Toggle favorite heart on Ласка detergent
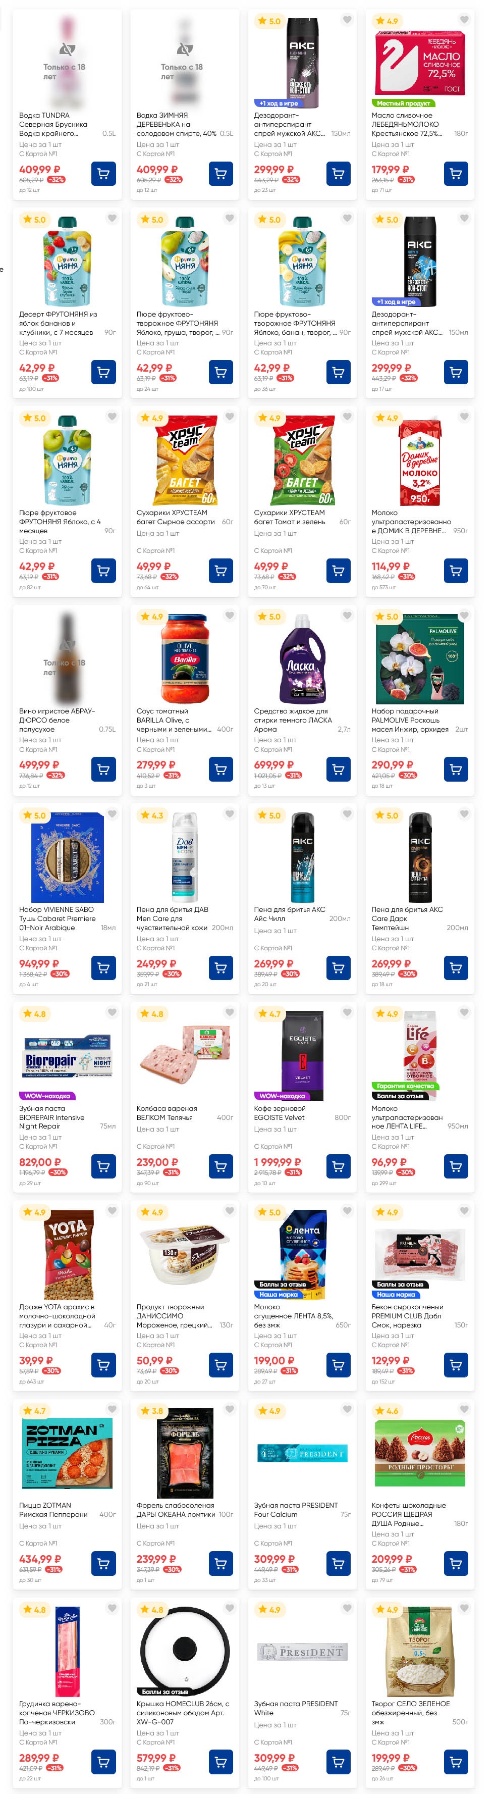 [347, 616]
